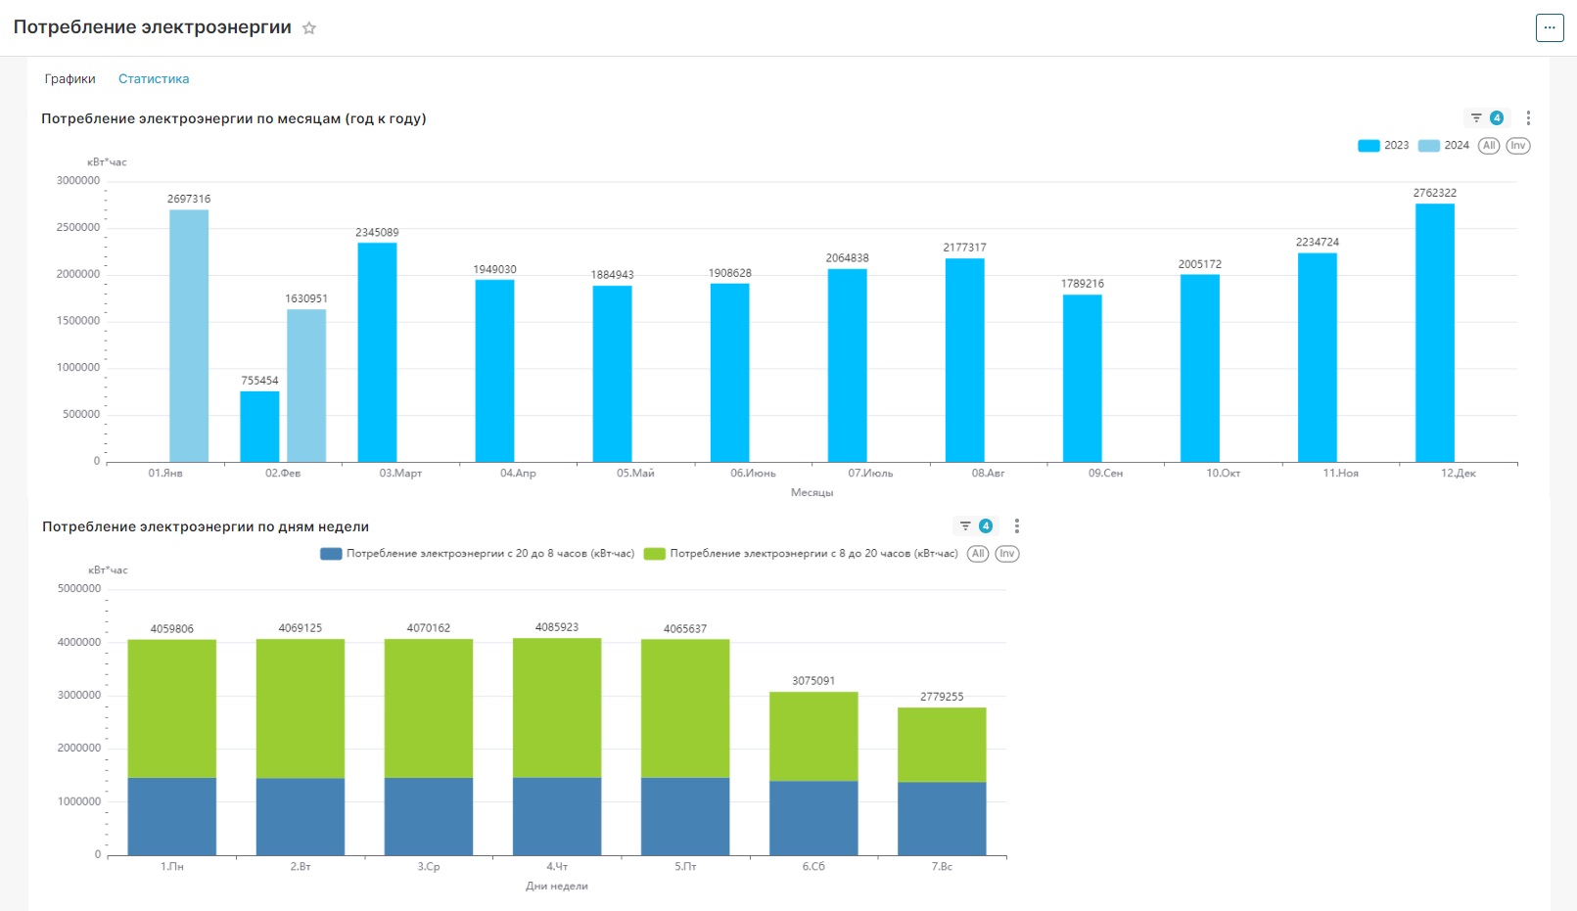Image resolution: width=1577 pixels, height=911 pixels.
Task: Click the value label 2779255
Action: [x=941, y=697]
